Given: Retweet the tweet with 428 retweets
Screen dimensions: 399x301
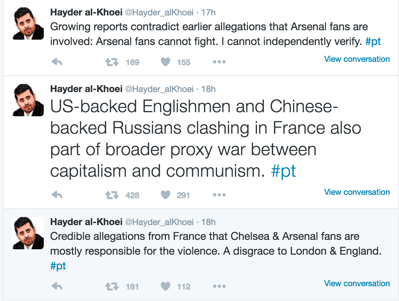Looking at the screenshot, I should [112, 195].
